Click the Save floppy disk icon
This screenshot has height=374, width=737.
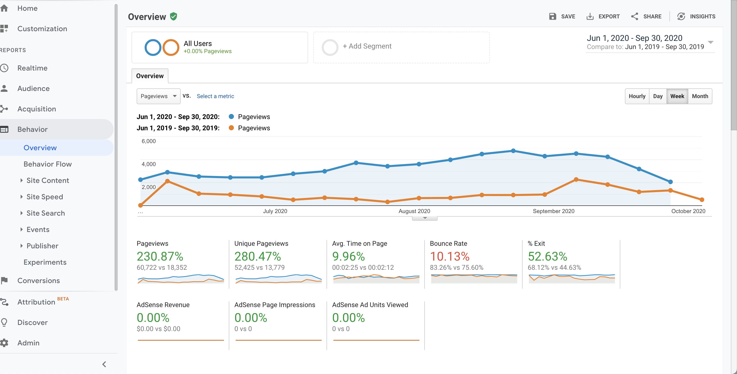(x=552, y=17)
